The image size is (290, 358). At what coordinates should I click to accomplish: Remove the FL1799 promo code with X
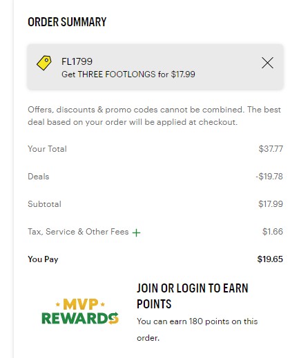[267, 63]
